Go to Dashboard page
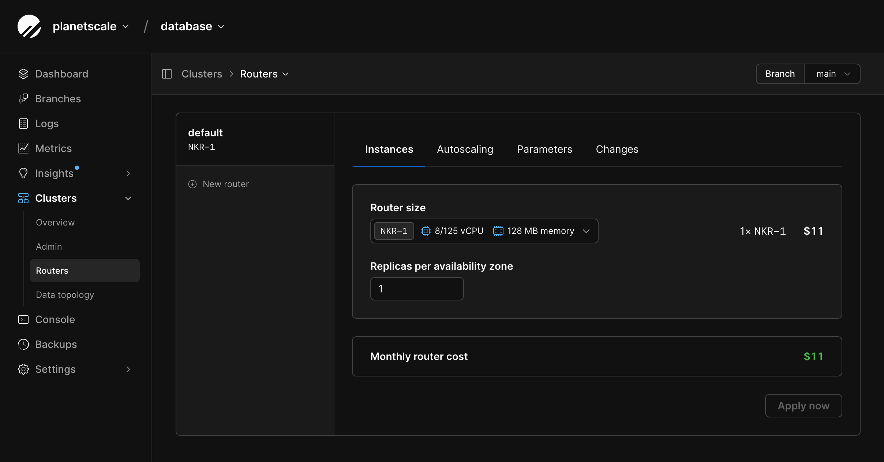This screenshot has width=884, height=462. pos(61,74)
